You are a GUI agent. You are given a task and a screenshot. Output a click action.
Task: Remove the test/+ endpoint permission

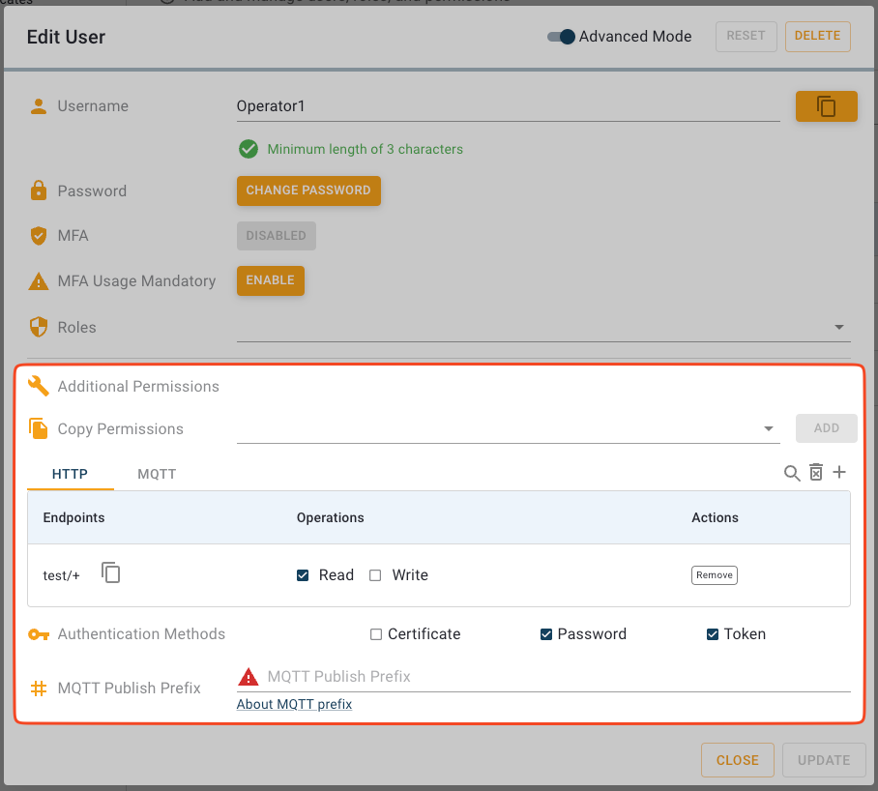tap(714, 575)
